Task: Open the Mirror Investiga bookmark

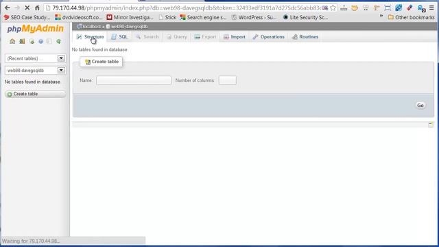Action: click(130, 17)
